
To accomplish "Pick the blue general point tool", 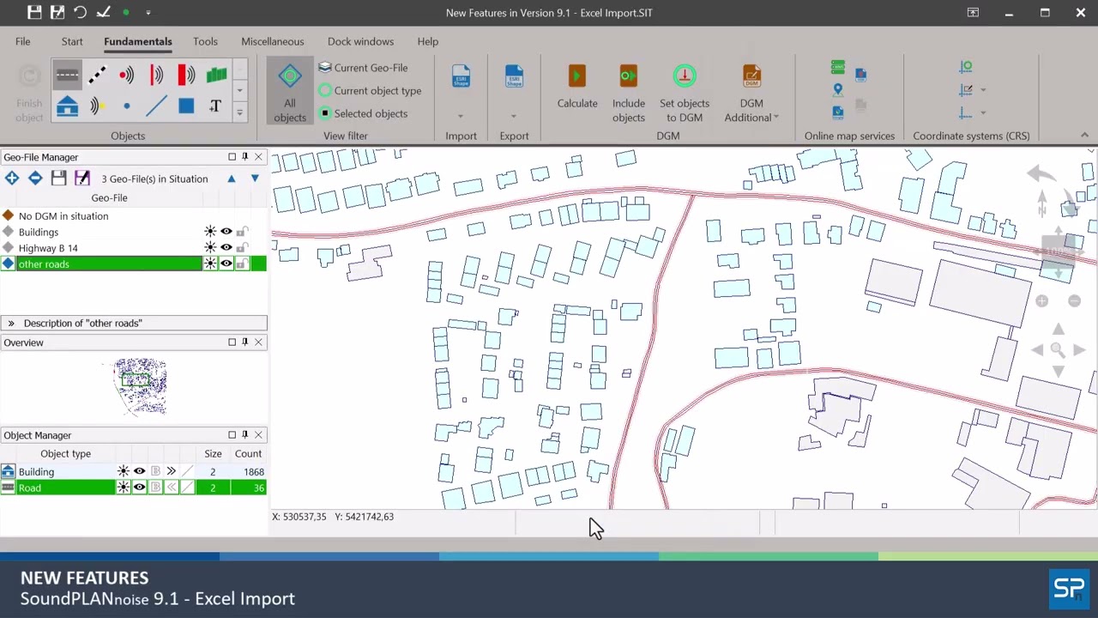I will pyautogui.click(x=127, y=106).
